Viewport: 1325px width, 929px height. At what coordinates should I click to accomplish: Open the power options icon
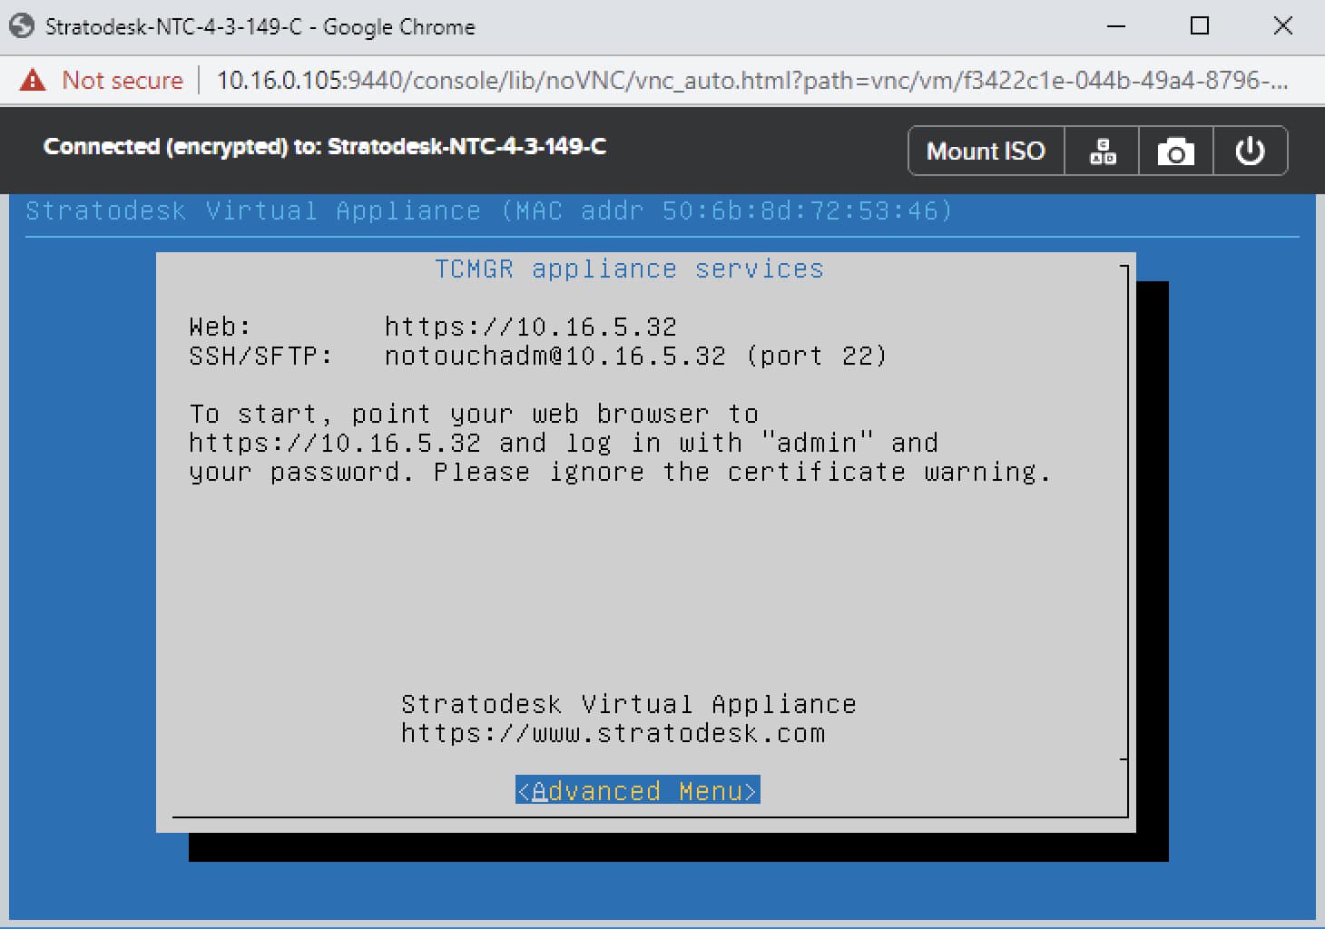pos(1250,151)
